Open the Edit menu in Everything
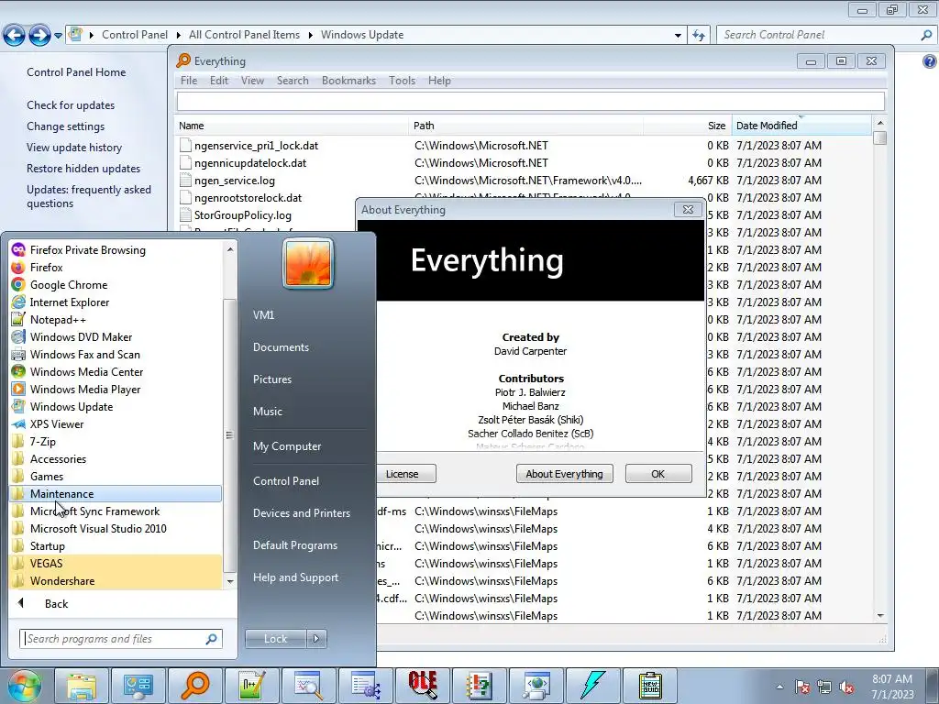 (x=219, y=81)
